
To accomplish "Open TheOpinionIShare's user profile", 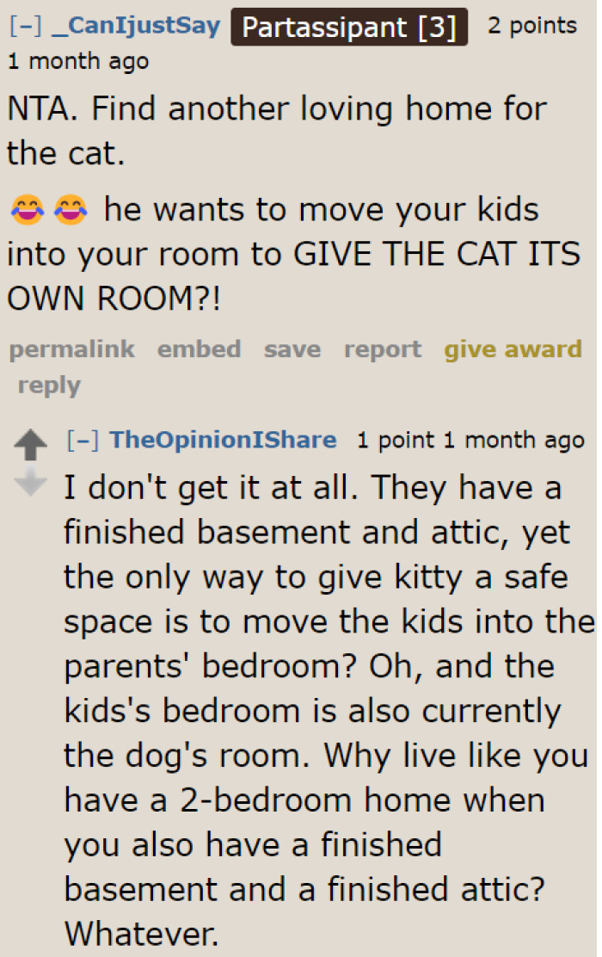I will tap(223, 439).
